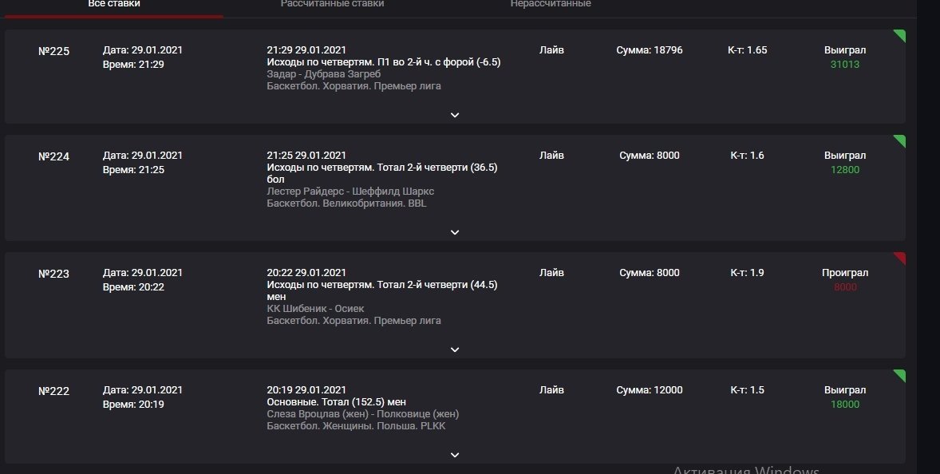
Task: Expand details of bet №222
Action: click(x=455, y=455)
